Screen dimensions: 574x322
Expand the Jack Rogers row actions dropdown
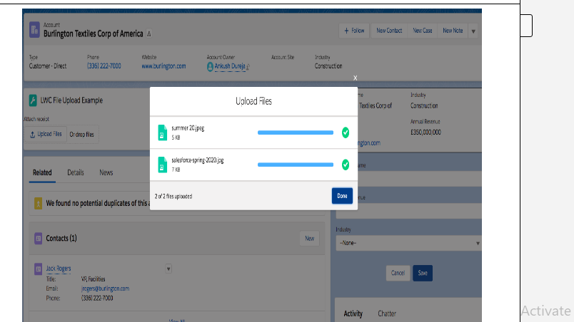(x=168, y=269)
